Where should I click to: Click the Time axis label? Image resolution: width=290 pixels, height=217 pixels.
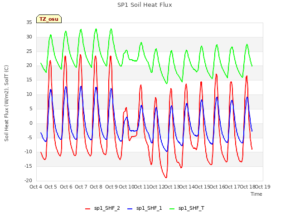point(256,194)
